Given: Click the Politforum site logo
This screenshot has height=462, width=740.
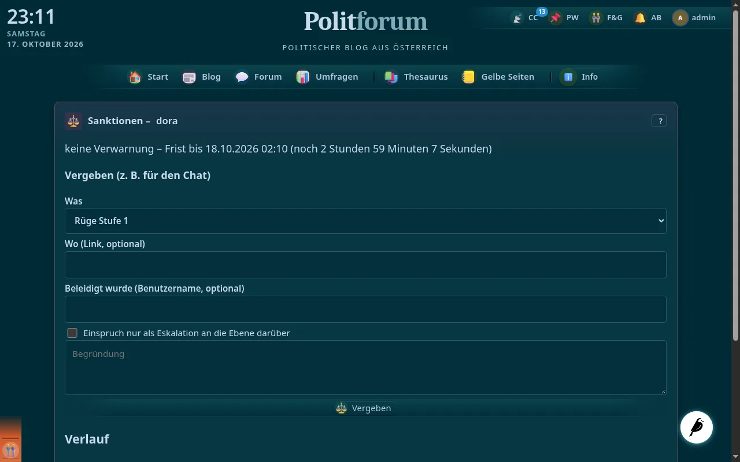Looking at the screenshot, I should click(x=365, y=21).
